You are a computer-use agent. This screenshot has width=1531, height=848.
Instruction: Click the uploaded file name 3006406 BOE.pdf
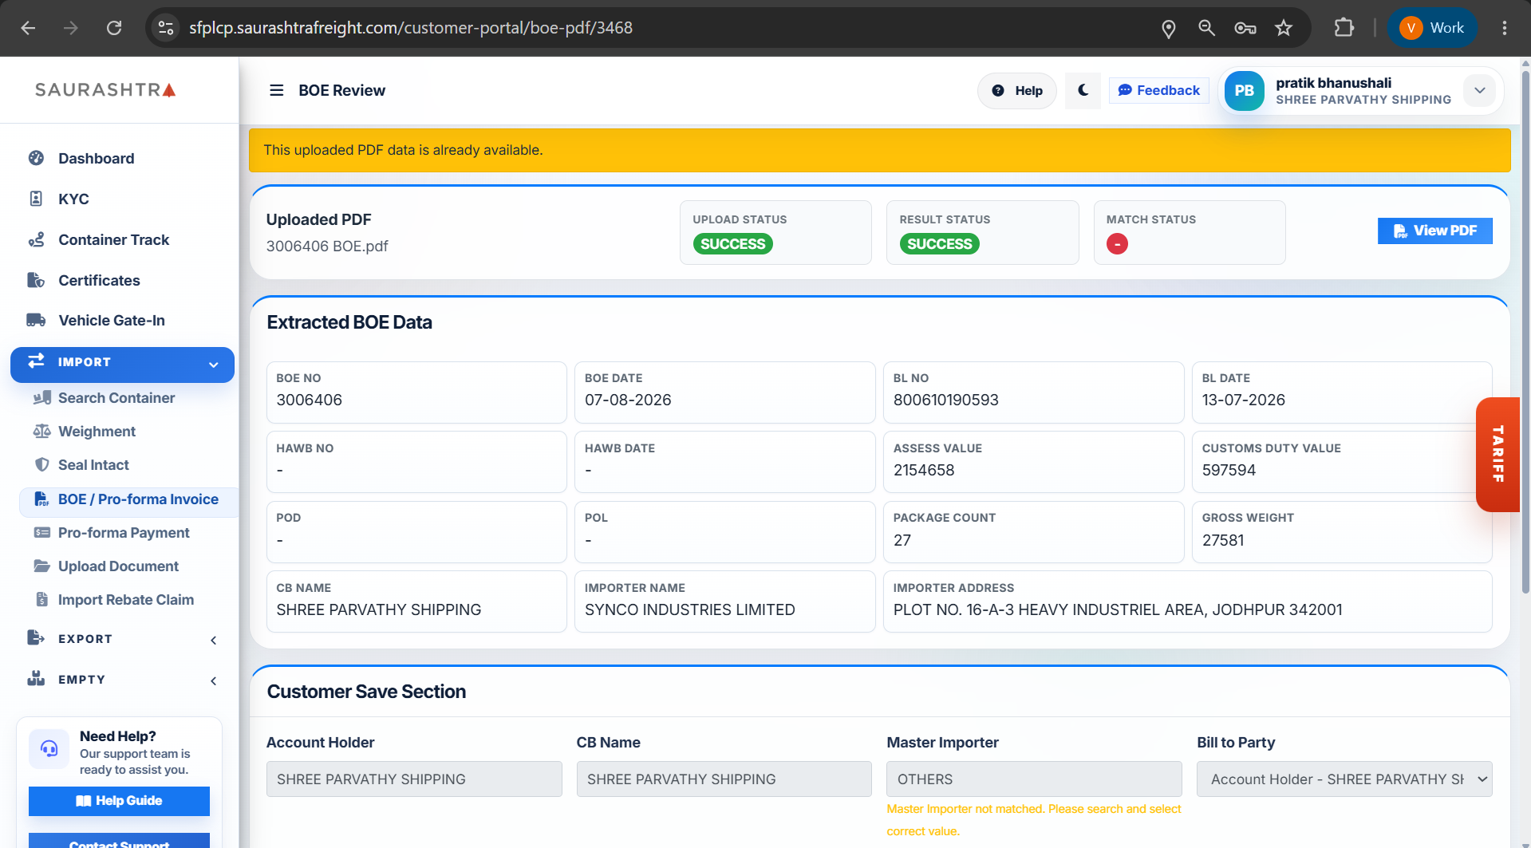click(327, 246)
